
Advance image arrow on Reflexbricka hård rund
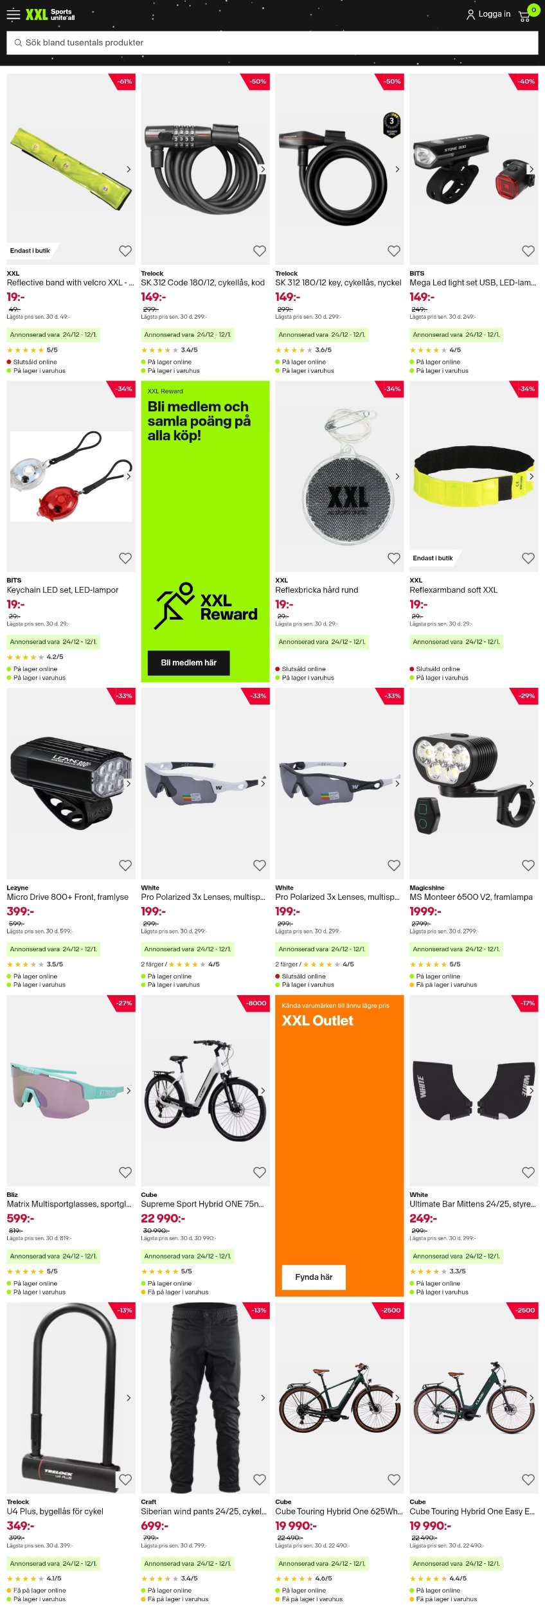(x=397, y=476)
